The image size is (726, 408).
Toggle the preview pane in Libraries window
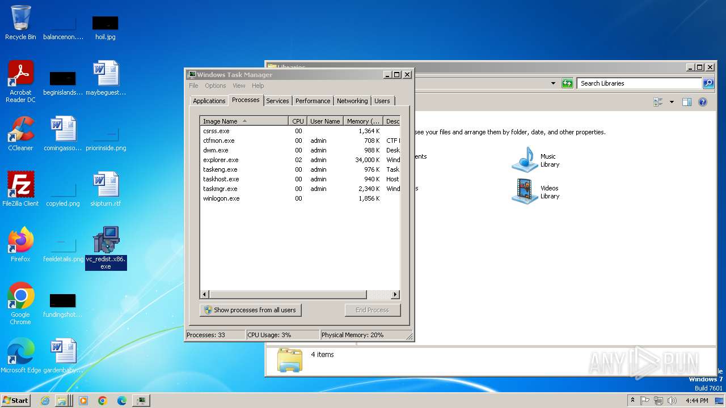[x=687, y=102]
